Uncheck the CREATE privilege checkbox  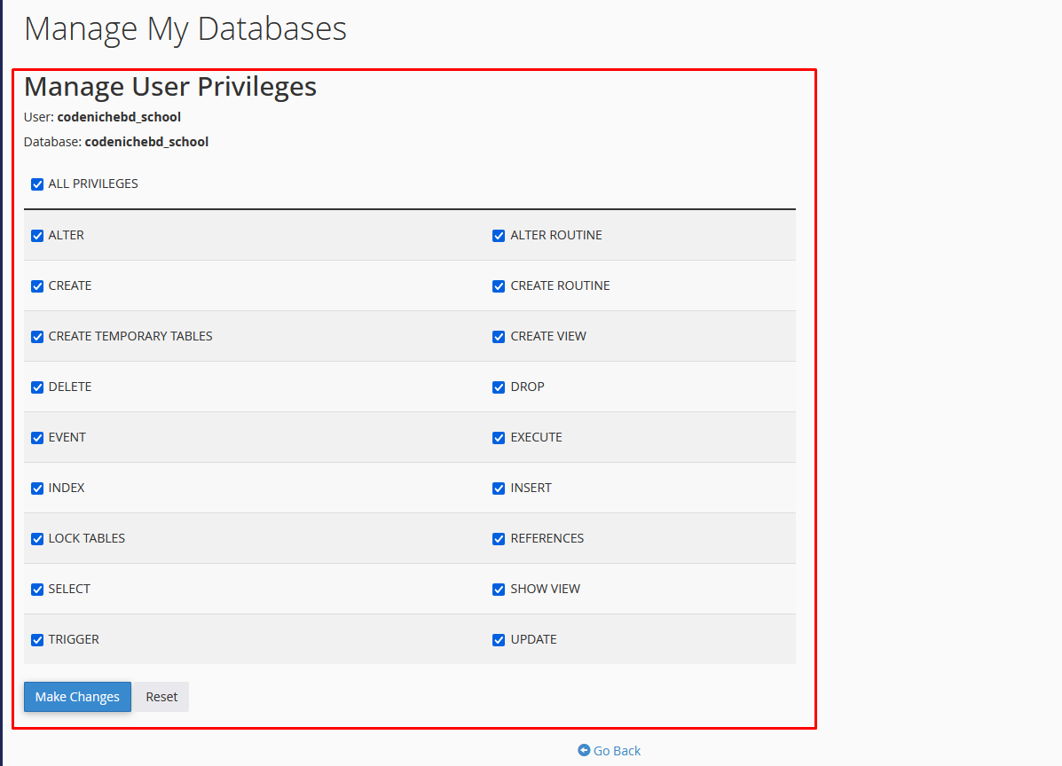click(37, 286)
